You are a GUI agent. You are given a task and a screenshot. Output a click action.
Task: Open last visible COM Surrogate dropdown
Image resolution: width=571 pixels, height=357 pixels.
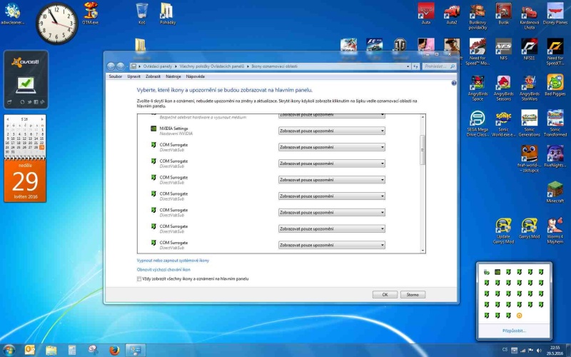pos(331,245)
